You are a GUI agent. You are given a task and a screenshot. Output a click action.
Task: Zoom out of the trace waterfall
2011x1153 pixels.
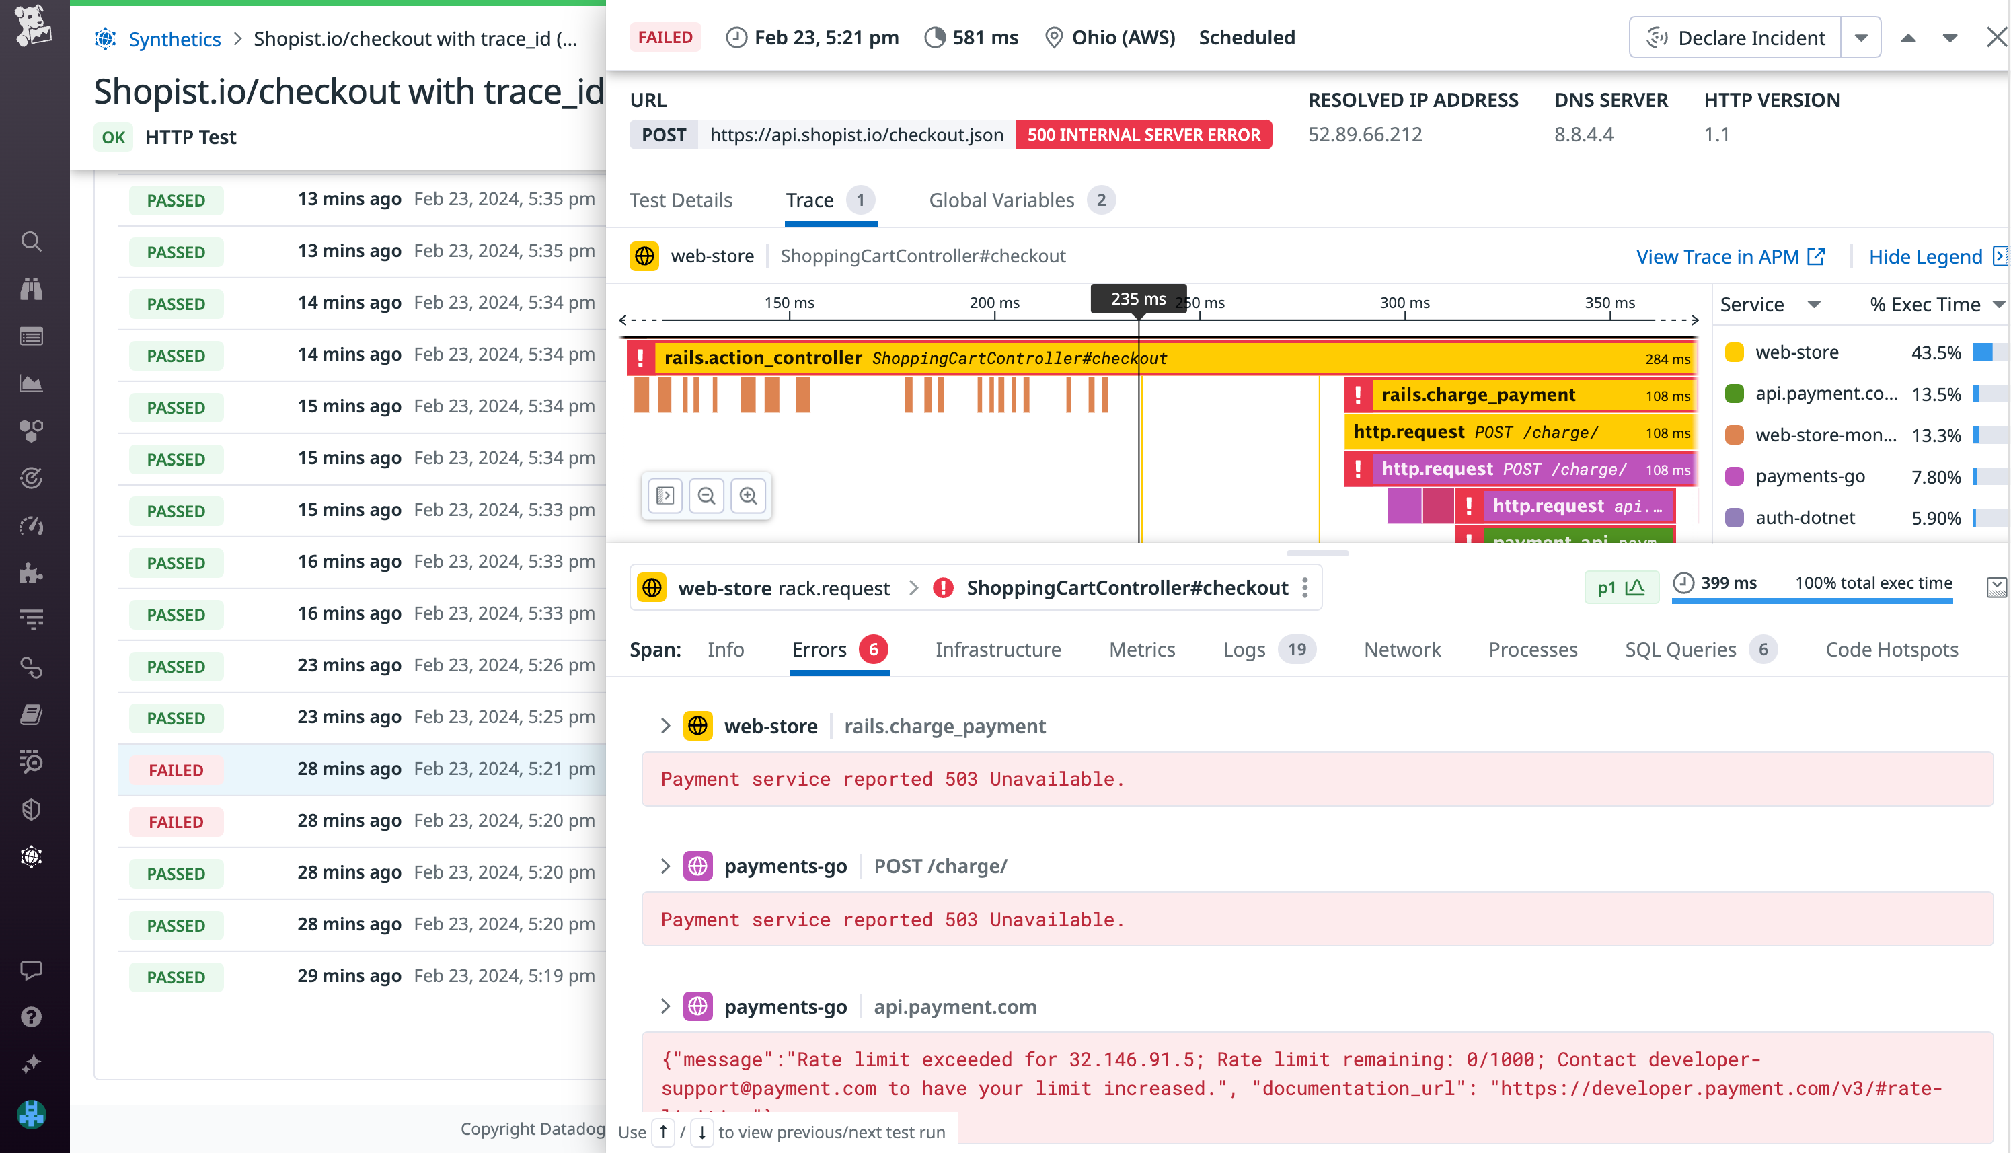coord(706,495)
